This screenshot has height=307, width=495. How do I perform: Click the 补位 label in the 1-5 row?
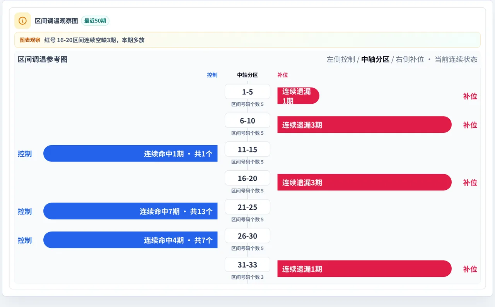tap(470, 96)
